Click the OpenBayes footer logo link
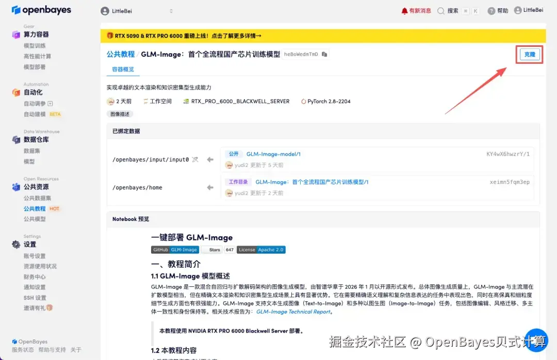 click(x=29, y=341)
